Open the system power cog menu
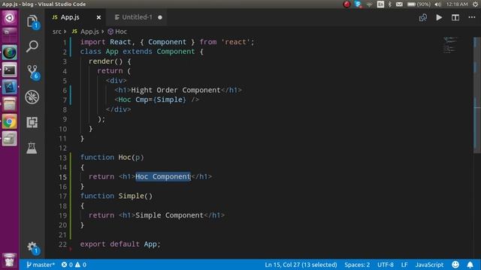The image size is (481, 270). (475, 4)
